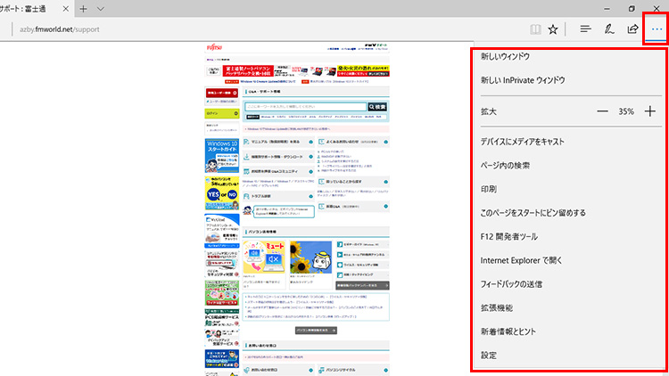This screenshot has height=376, width=669.
Task: Click the web note pen icon
Action: (x=610, y=29)
